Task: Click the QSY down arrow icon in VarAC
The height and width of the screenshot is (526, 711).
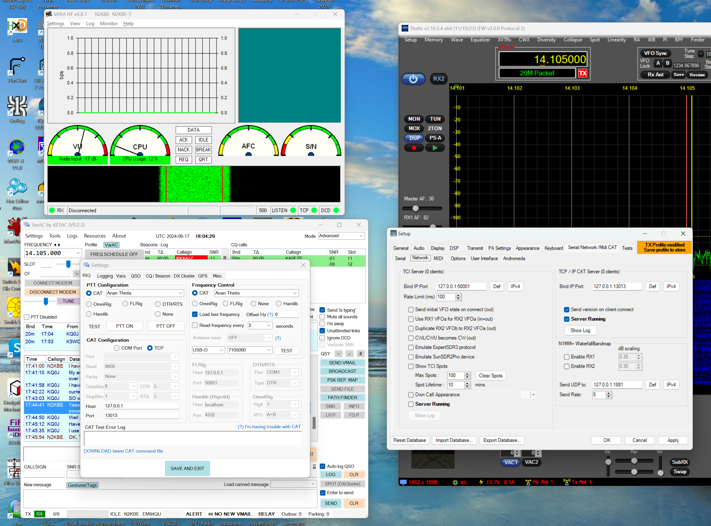Action: coord(338,354)
